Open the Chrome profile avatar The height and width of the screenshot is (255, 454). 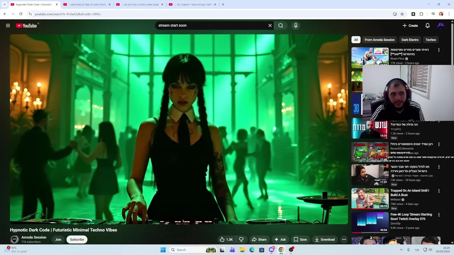(x=441, y=14)
